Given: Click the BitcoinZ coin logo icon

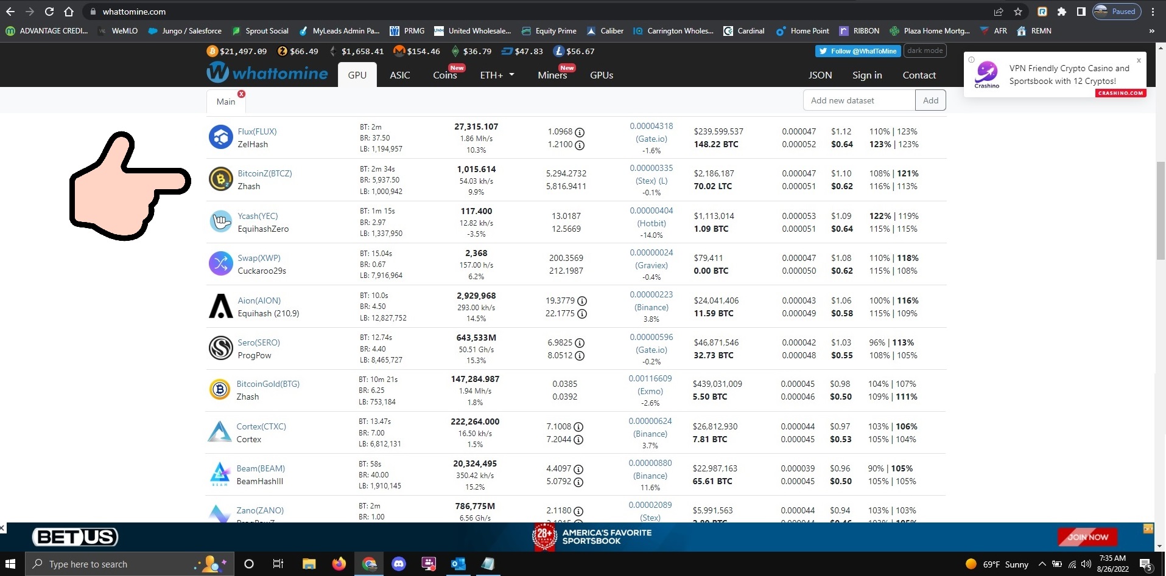Looking at the screenshot, I should [220, 179].
